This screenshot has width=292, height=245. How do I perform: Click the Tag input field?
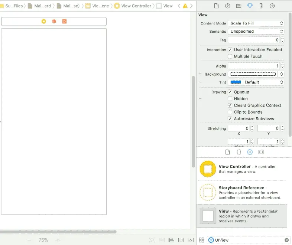pos(254,40)
